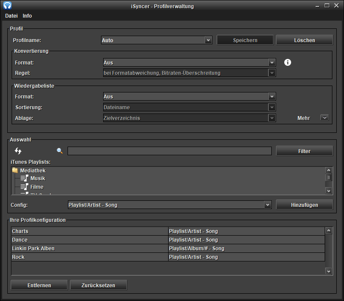Click the Entfernen button
344x301 pixels.
click(39, 285)
